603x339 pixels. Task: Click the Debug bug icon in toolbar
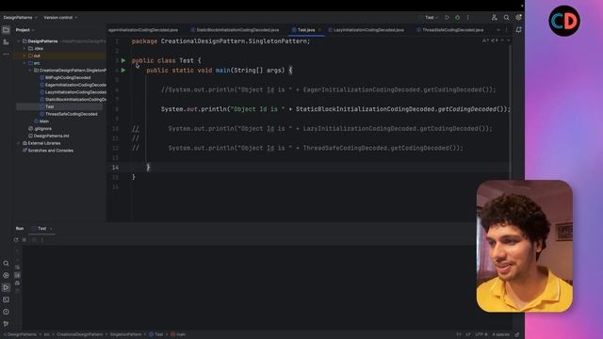coord(457,18)
